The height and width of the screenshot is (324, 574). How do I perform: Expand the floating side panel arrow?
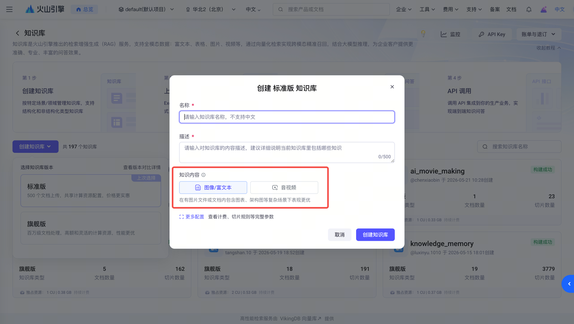(x=568, y=284)
